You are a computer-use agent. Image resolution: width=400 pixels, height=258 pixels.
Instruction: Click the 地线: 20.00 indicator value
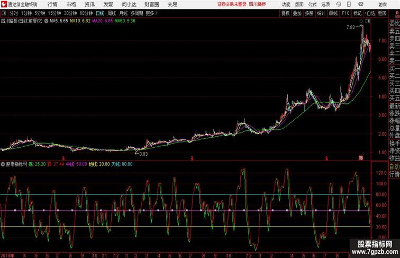click(99, 164)
